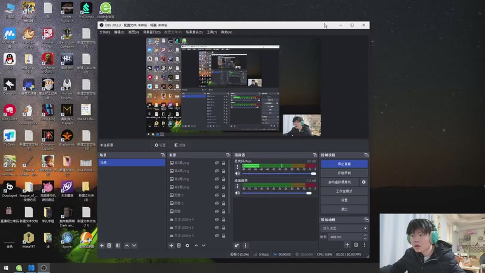Viewport: 485px width, 273px height.
Task: Click the 开始录制 button
Action: [x=344, y=173]
